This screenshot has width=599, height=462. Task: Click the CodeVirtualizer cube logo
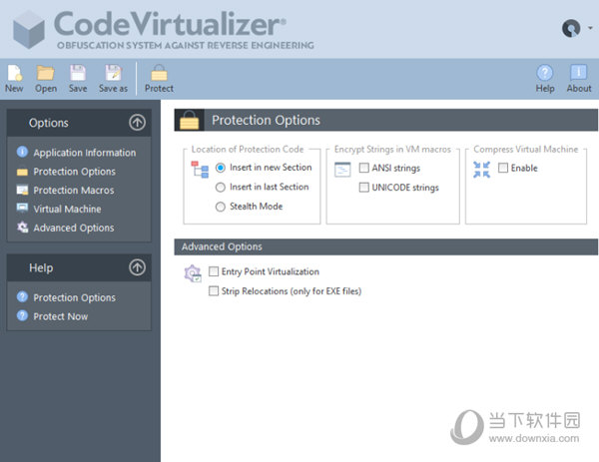pyautogui.click(x=29, y=29)
